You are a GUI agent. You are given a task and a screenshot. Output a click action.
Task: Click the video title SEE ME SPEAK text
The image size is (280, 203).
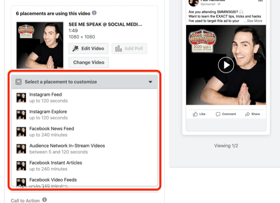105,24
